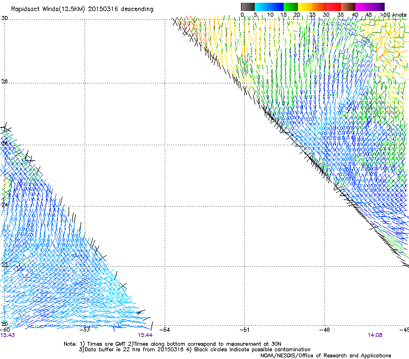Click the latitude label 30
409x359 pixels.
tap(4, 18)
